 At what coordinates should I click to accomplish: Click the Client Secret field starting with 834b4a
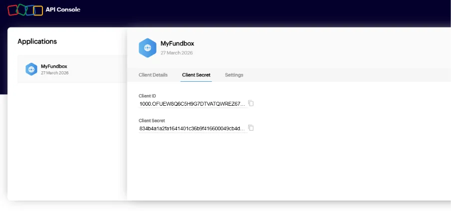pos(193,128)
